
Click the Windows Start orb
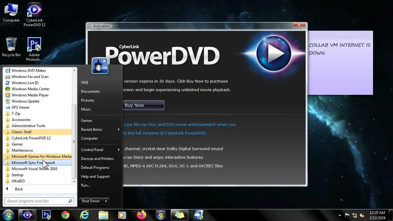(8, 215)
